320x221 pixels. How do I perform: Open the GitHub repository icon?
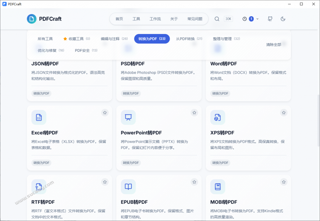coord(270,19)
